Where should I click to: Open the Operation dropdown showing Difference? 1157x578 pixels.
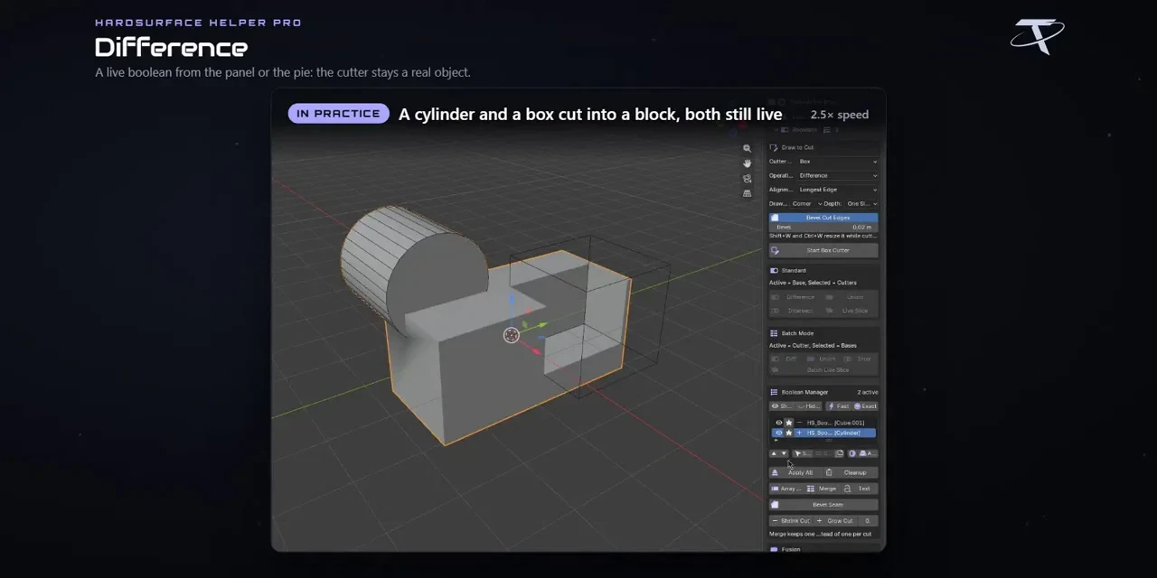coord(837,175)
